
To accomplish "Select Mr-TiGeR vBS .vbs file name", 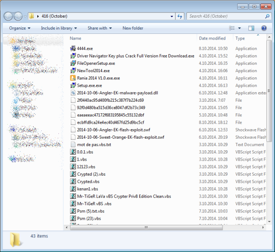I will (x=94, y=203).
